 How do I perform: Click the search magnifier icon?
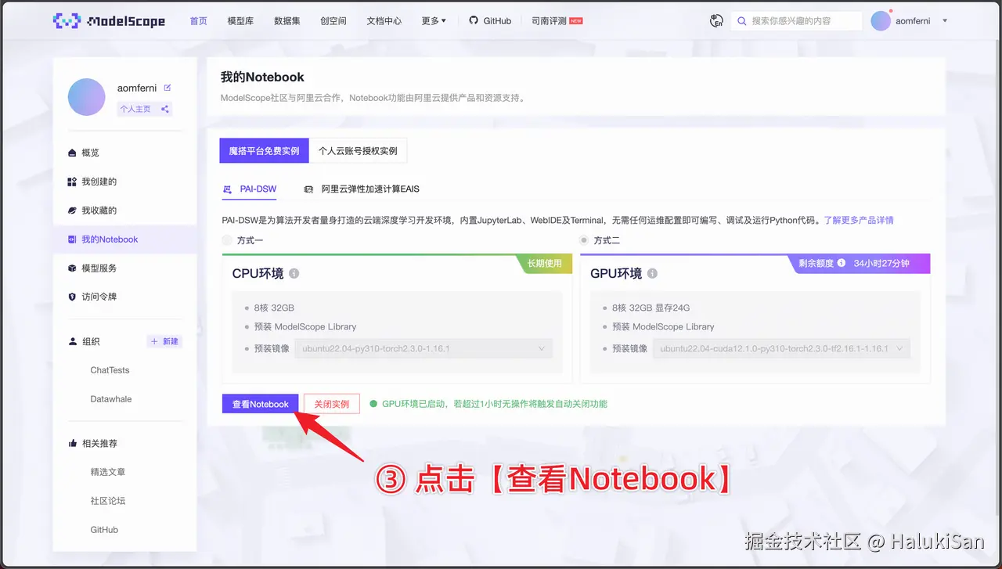pyautogui.click(x=741, y=21)
